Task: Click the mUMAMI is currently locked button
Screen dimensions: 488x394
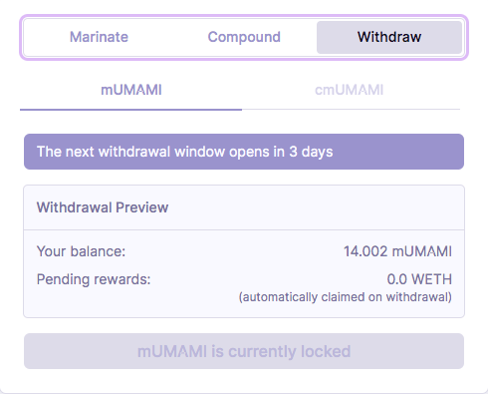Action: [x=244, y=351]
